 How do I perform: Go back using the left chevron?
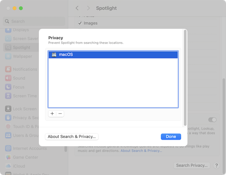pos(77,8)
